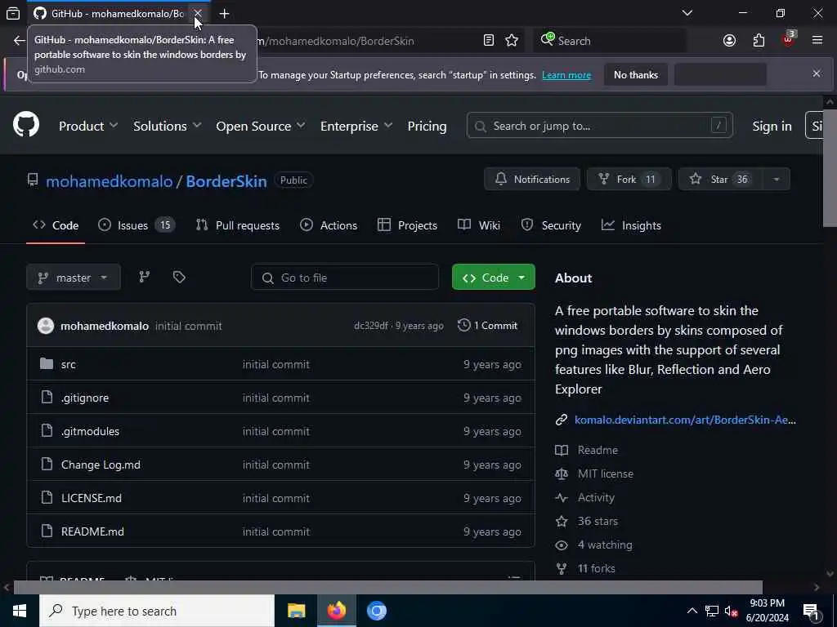Open the MIT license link in About

coord(606,474)
